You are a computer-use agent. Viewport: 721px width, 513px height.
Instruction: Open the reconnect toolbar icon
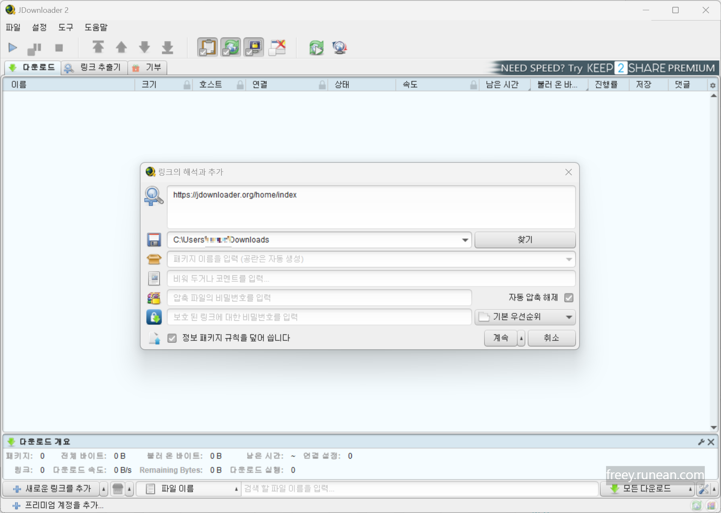[316, 47]
